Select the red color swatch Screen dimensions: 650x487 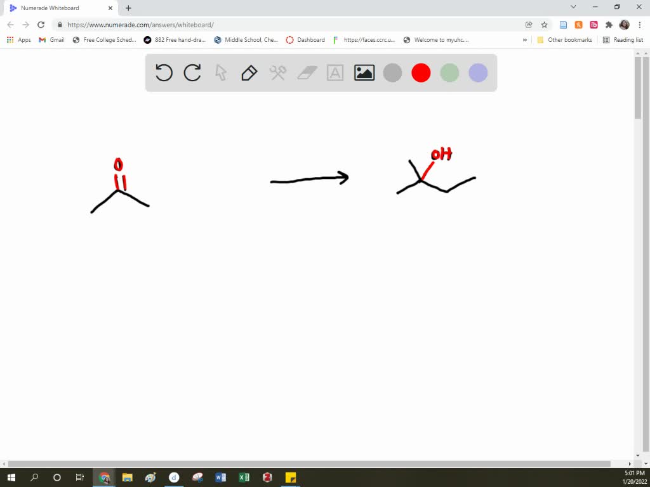click(420, 72)
